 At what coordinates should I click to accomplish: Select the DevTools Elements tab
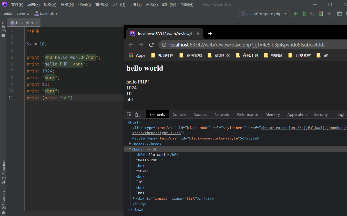tap(157, 115)
